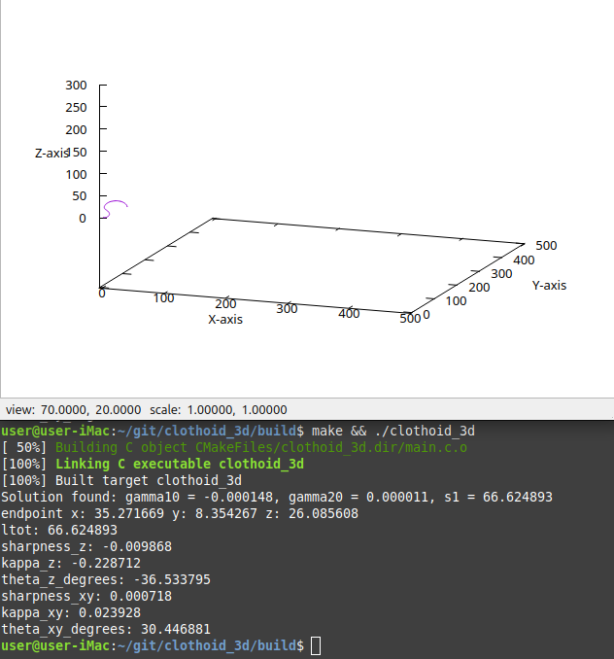Click the Z-axis tick value 300
The width and height of the screenshot is (614, 659).
pyautogui.click(x=76, y=86)
